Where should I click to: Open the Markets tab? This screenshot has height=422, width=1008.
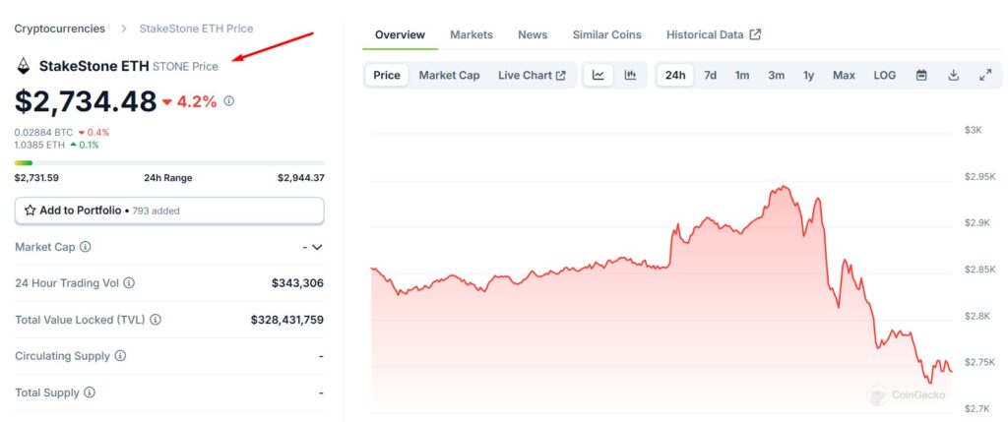point(472,34)
